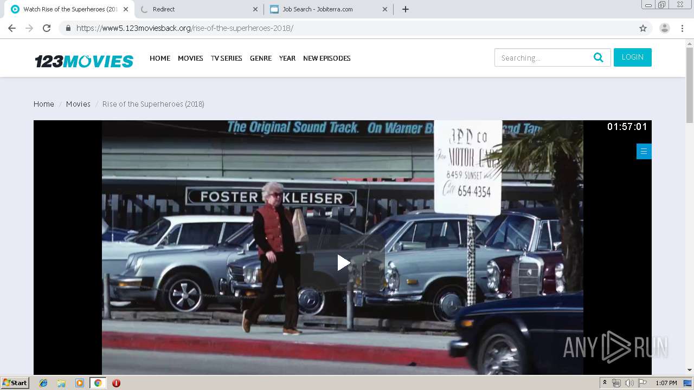Open a new browser tab

point(406,9)
